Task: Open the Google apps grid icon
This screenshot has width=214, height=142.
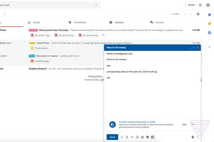Action: (x=200, y=5)
